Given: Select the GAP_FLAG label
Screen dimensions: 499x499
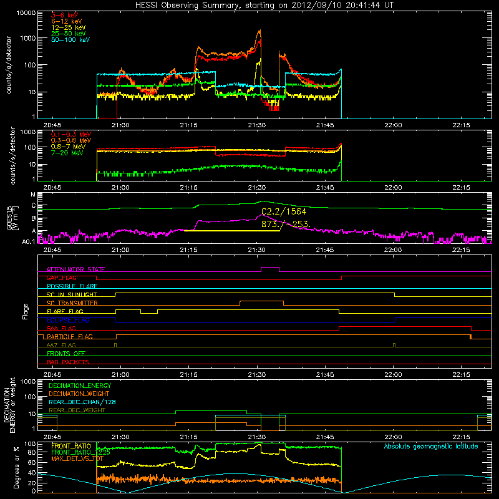Looking at the screenshot, I should pyautogui.click(x=61, y=278).
